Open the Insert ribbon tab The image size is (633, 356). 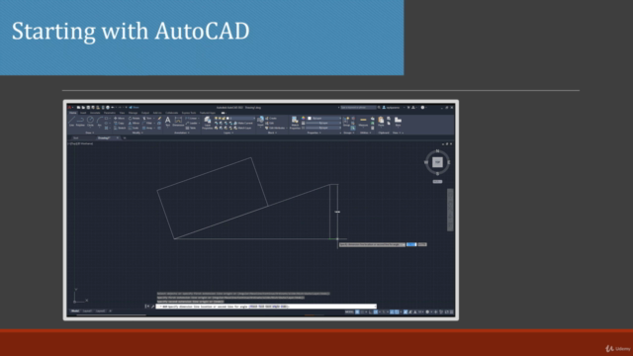[83, 113]
